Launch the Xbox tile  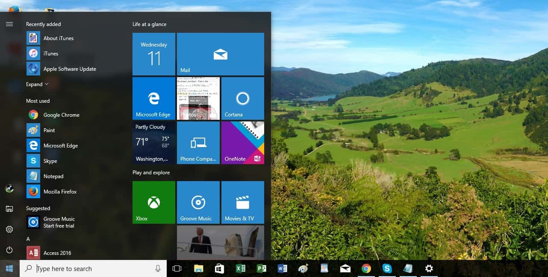pyautogui.click(x=154, y=202)
